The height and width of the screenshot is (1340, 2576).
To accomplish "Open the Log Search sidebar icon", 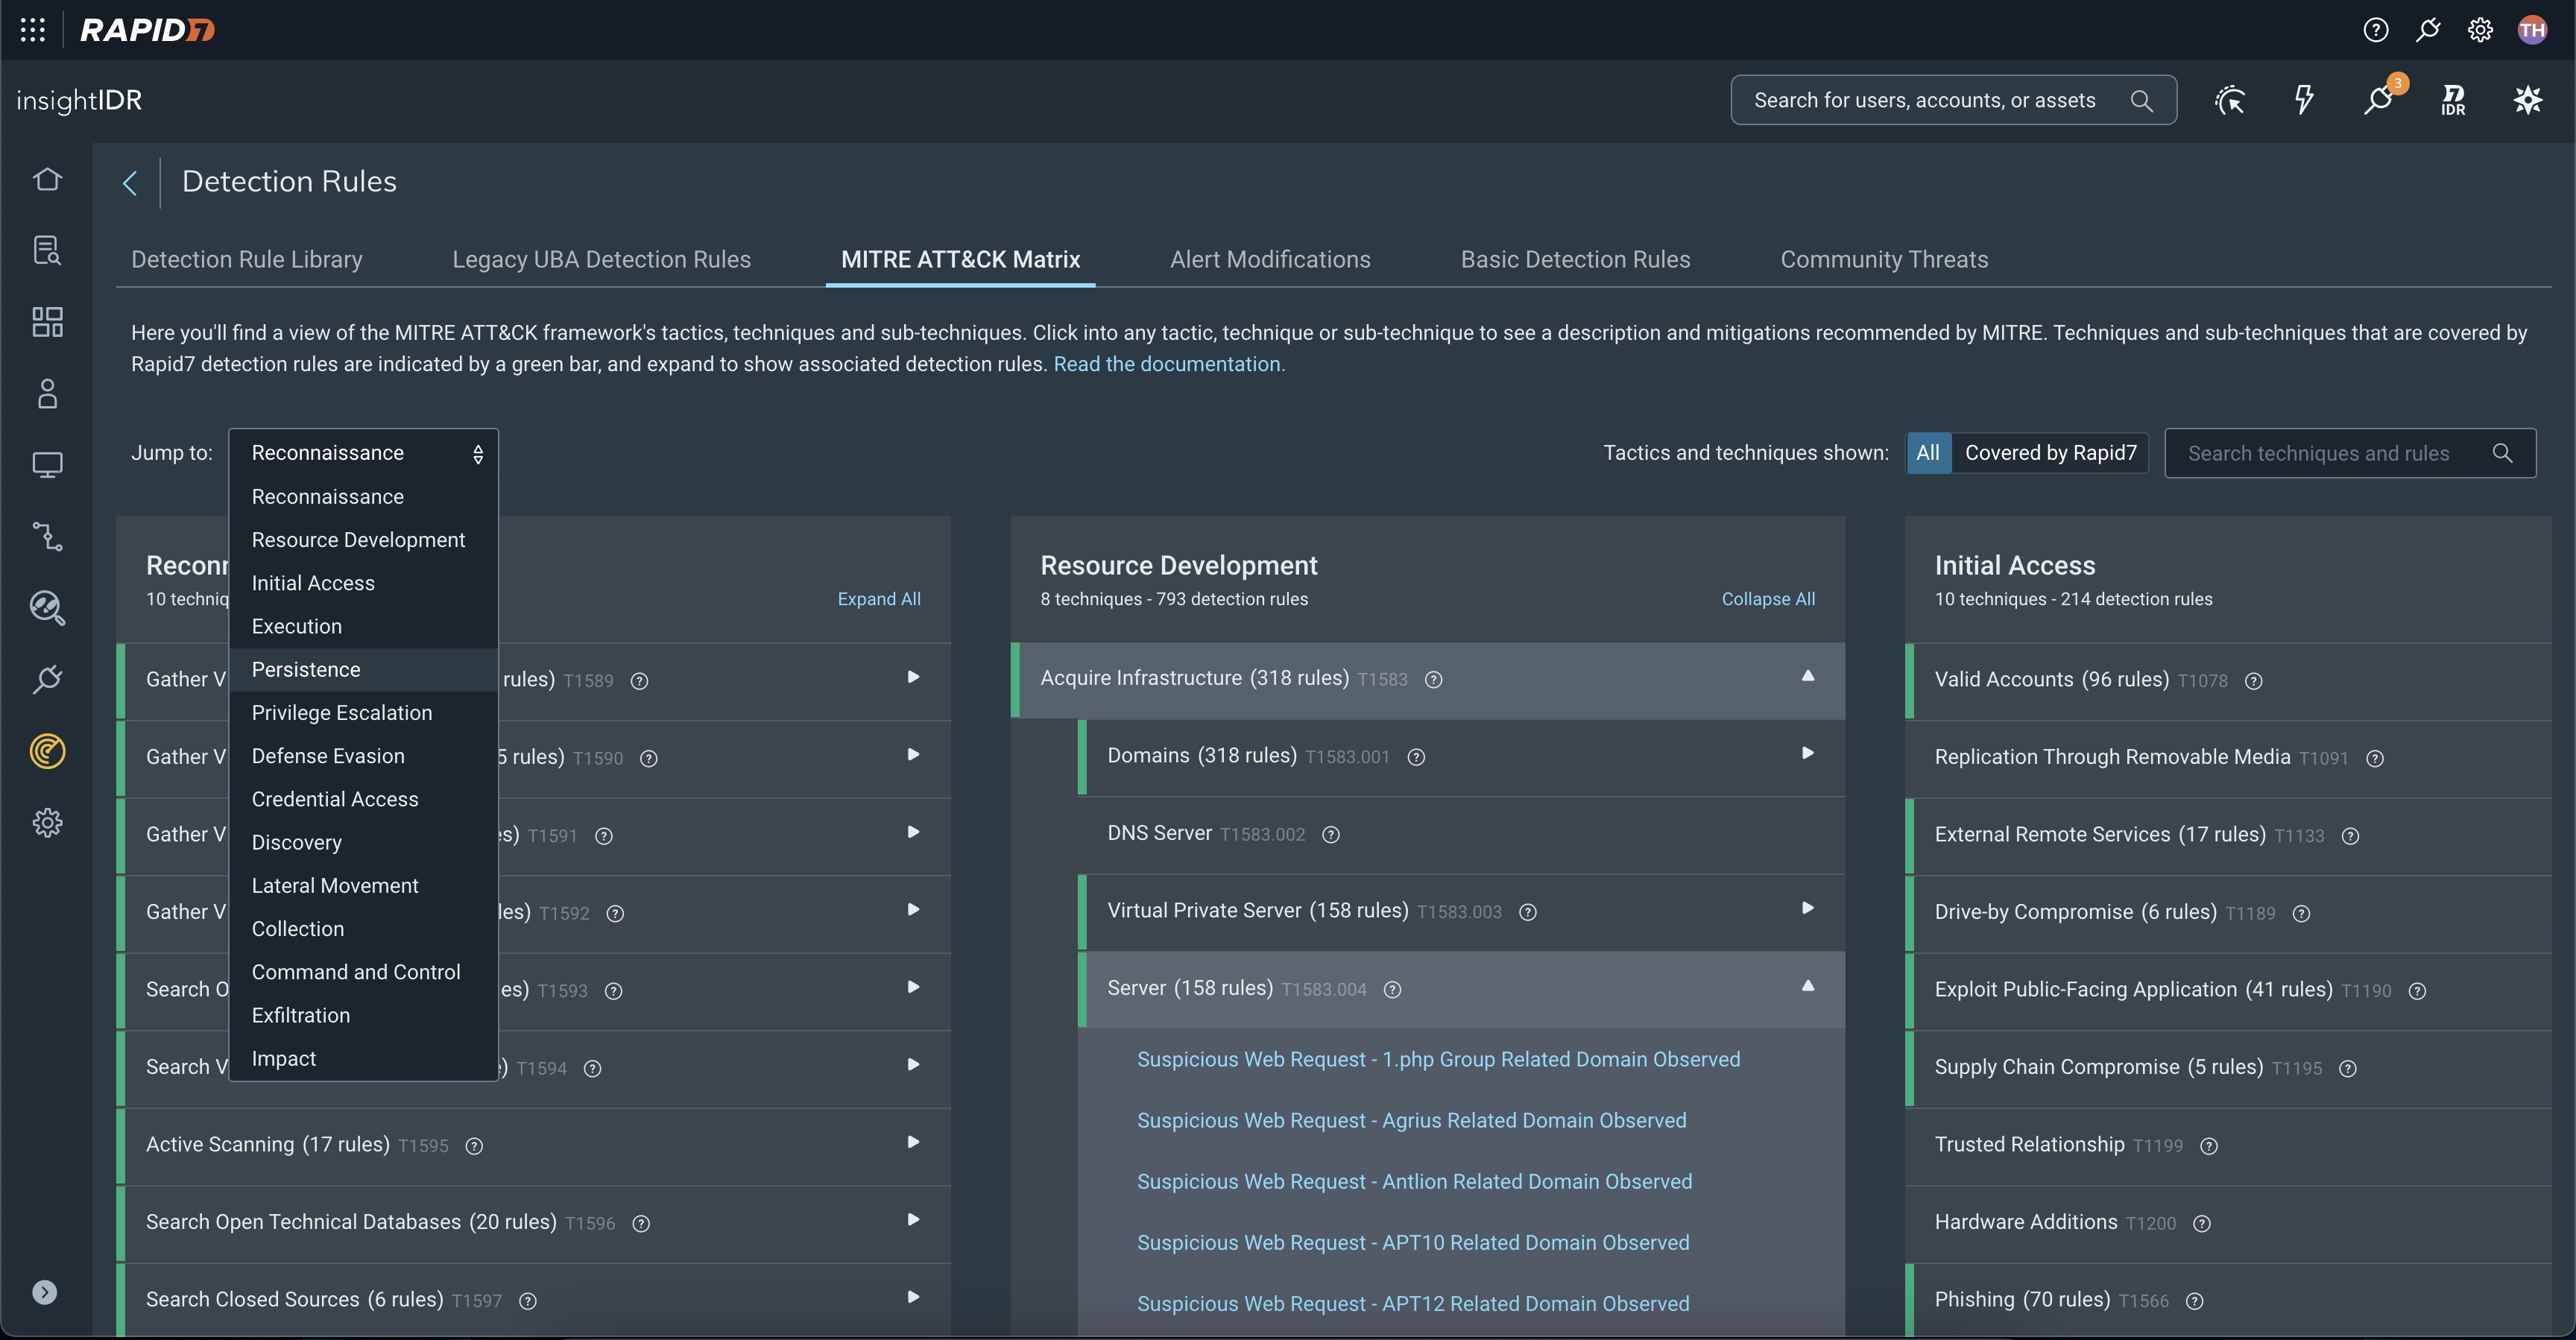I will 47,250.
